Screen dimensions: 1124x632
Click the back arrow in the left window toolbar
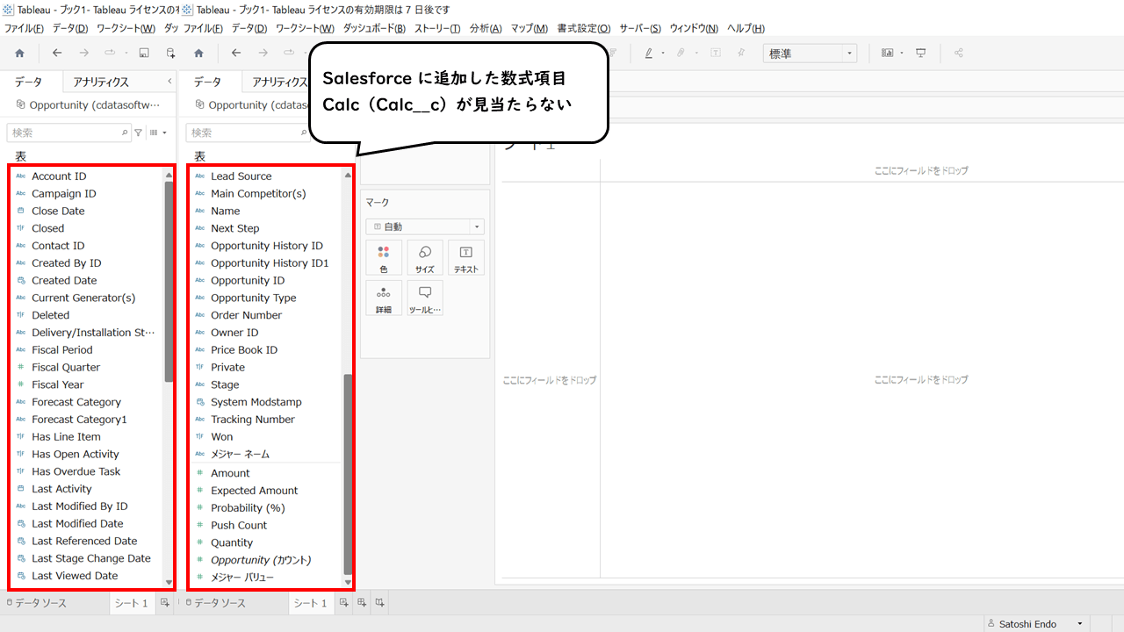[57, 53]
